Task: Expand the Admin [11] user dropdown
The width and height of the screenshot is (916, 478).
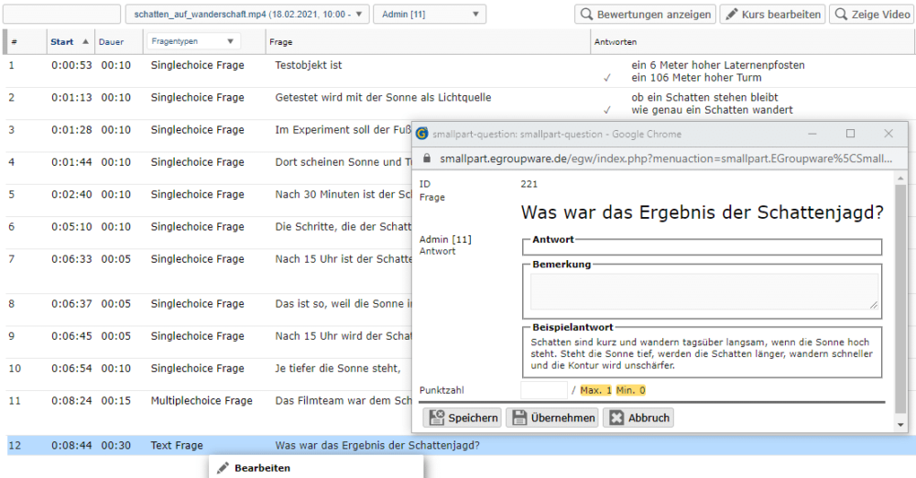Action: pyautogui.click(x=429, y=15)
